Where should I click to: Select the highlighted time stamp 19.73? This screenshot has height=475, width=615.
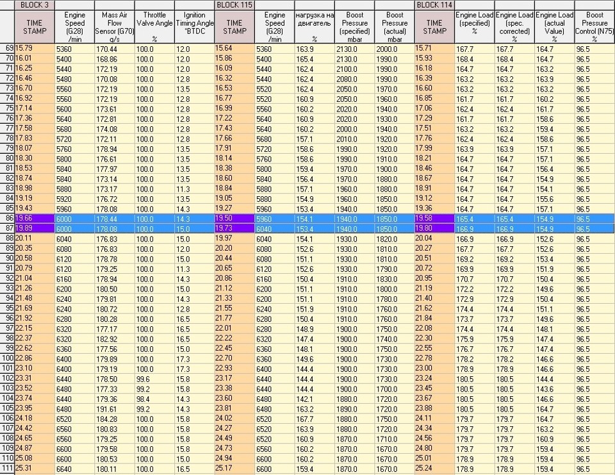point(234,229)
